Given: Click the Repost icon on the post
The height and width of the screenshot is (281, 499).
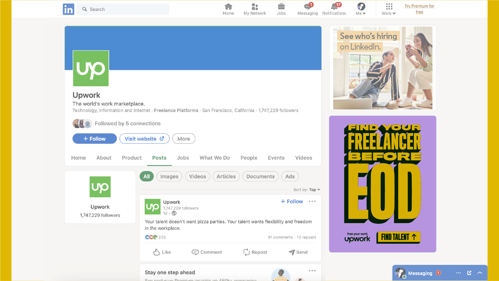Looking at the screenshot, I should coord(246,252).
